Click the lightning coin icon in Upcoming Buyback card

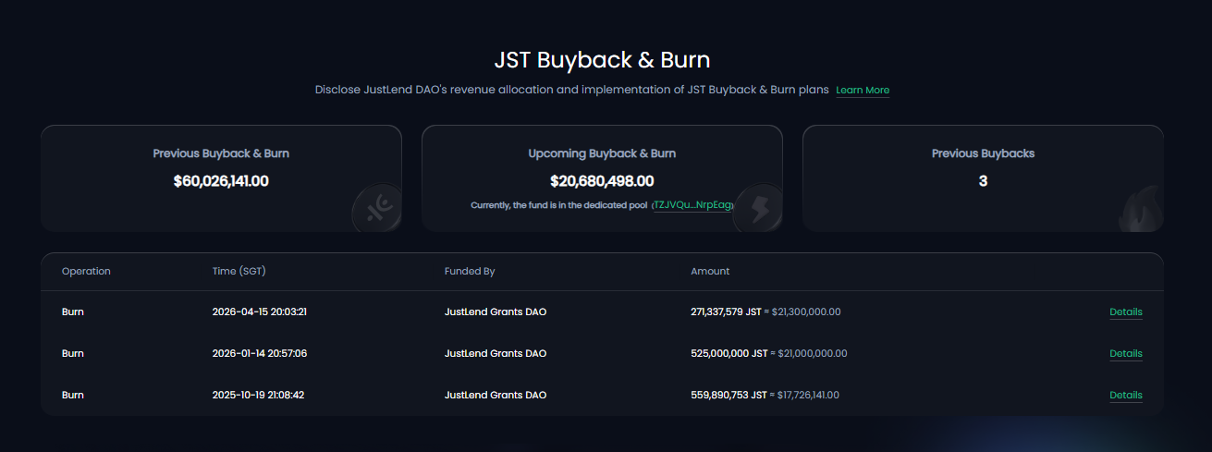pos(758,208)
